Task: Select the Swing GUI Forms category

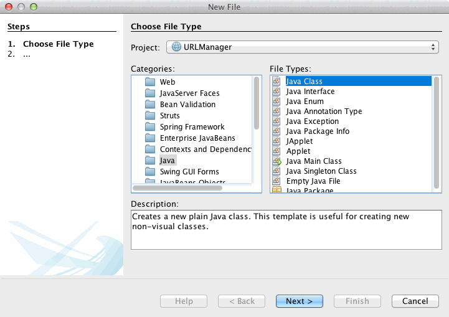Action: 189,172
